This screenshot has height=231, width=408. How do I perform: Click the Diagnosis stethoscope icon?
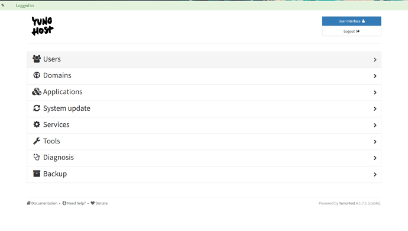(x=37, y=157)
